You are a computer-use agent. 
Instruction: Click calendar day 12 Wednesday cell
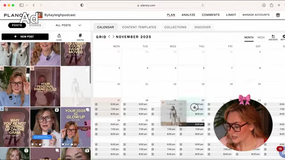(x=163, y=90)
